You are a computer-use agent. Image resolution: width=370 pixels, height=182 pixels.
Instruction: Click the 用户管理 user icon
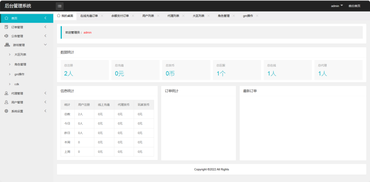click(x=7, y=102)
